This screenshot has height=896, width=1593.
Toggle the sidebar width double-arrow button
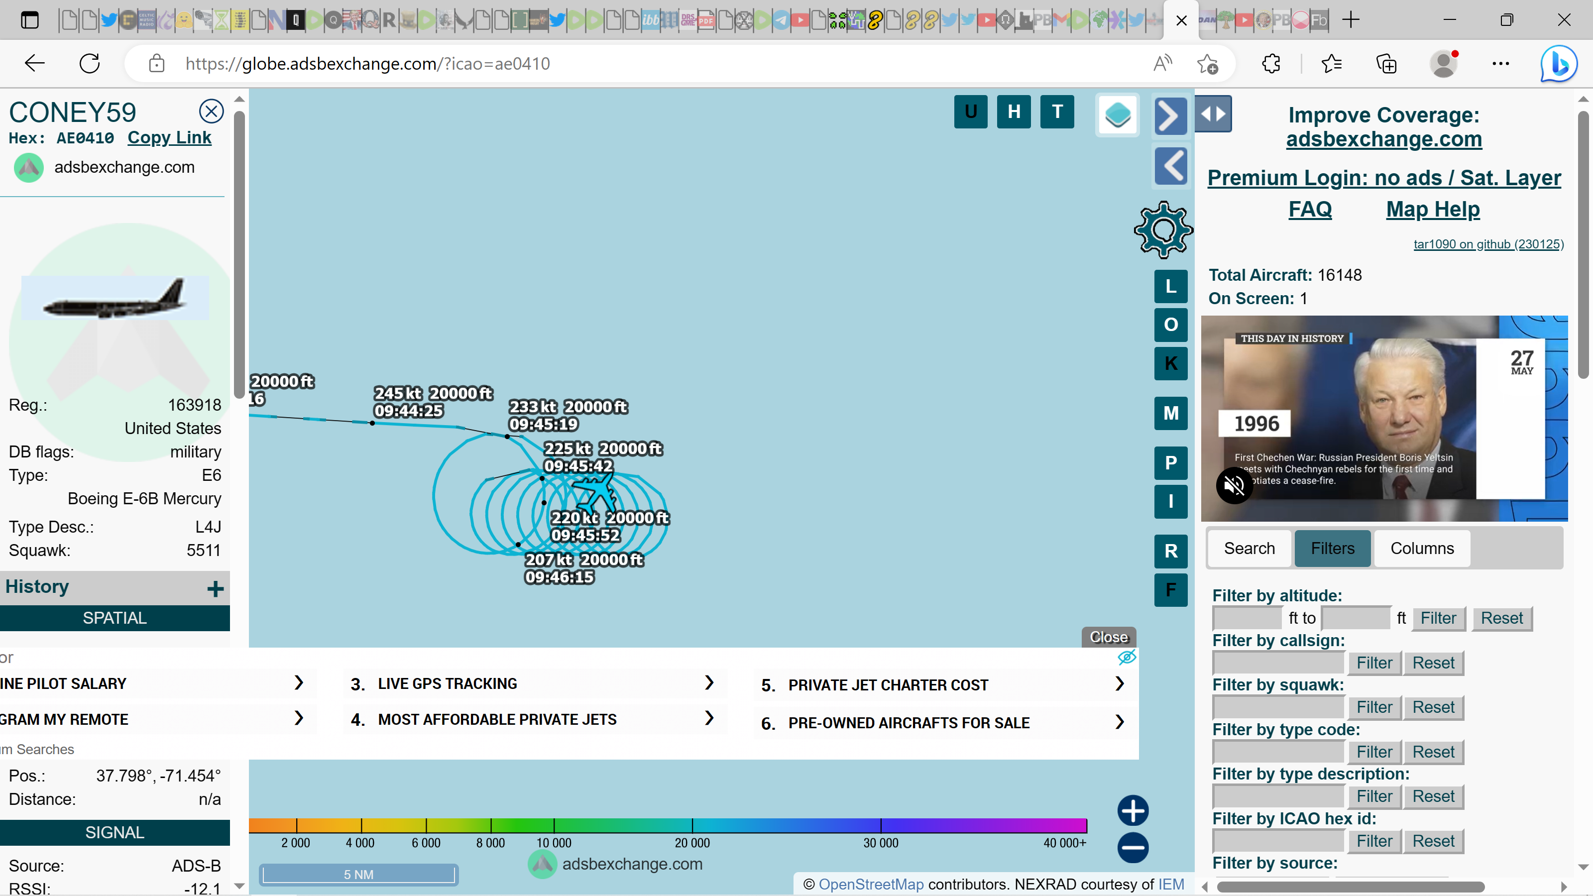[x=1213, y=114]
